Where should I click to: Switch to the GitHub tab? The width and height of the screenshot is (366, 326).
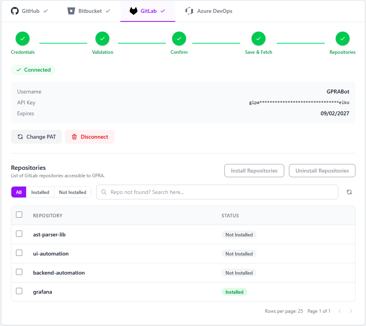click(30, 11)
